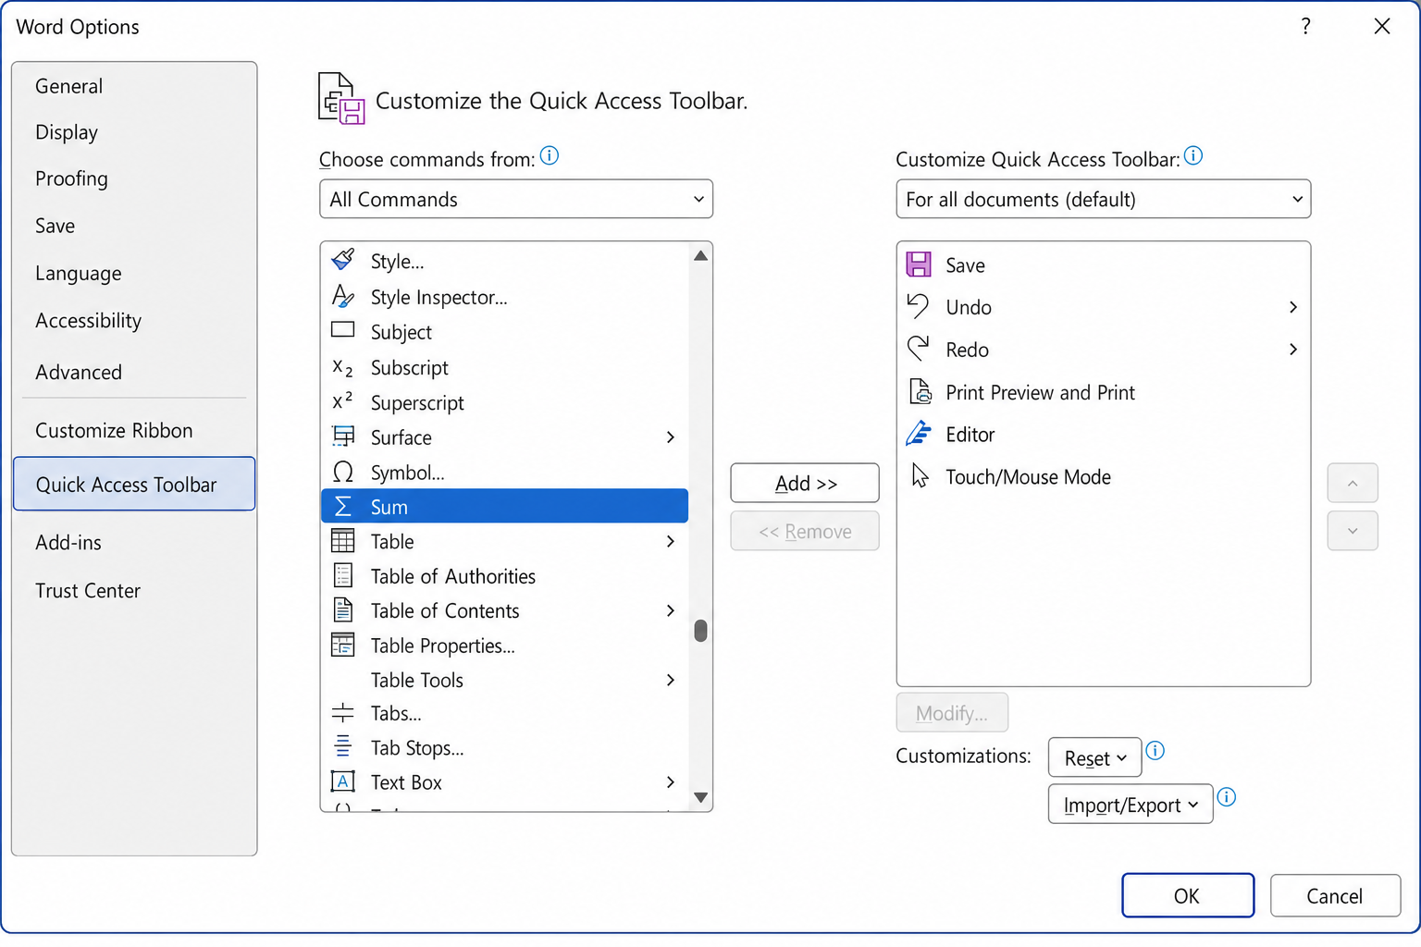
Task: Click the Subscript icon
Action: pos(343,367)
